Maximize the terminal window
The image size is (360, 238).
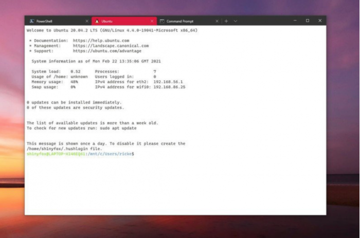tap(308, 21)
